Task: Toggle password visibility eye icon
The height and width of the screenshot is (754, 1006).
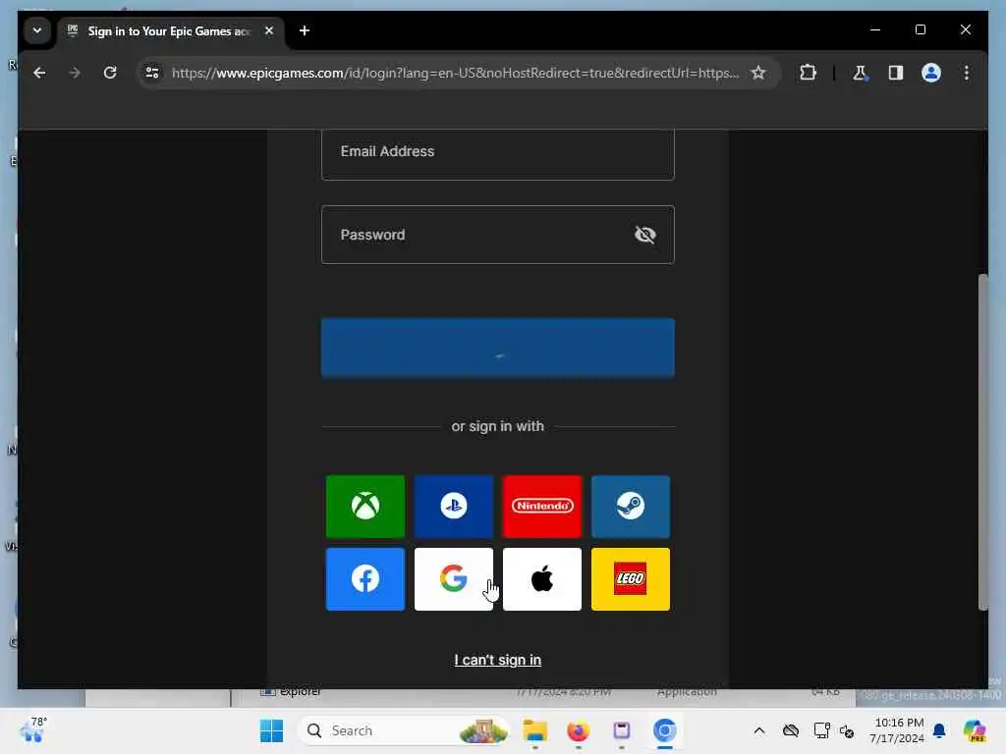Action: point(644,235)
